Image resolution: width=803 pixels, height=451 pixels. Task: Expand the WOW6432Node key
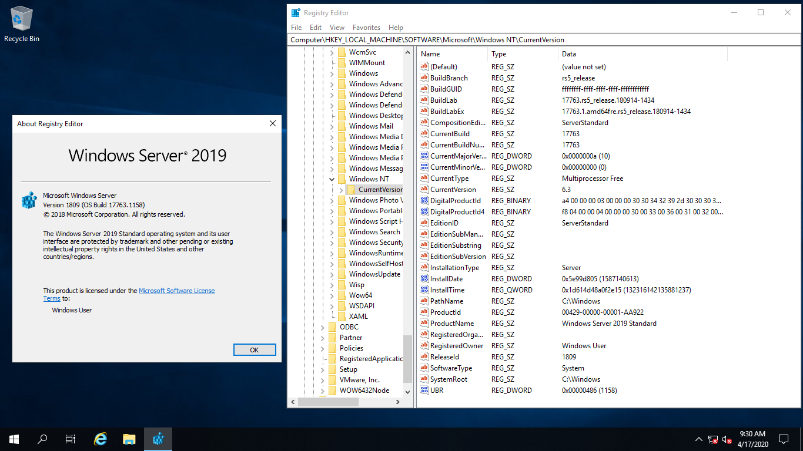(x=322, y=391)
